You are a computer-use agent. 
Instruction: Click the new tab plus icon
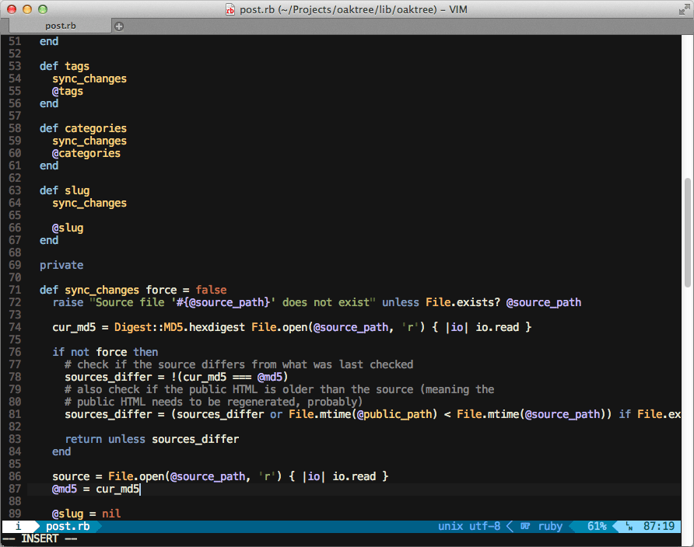tap(118, 26)
